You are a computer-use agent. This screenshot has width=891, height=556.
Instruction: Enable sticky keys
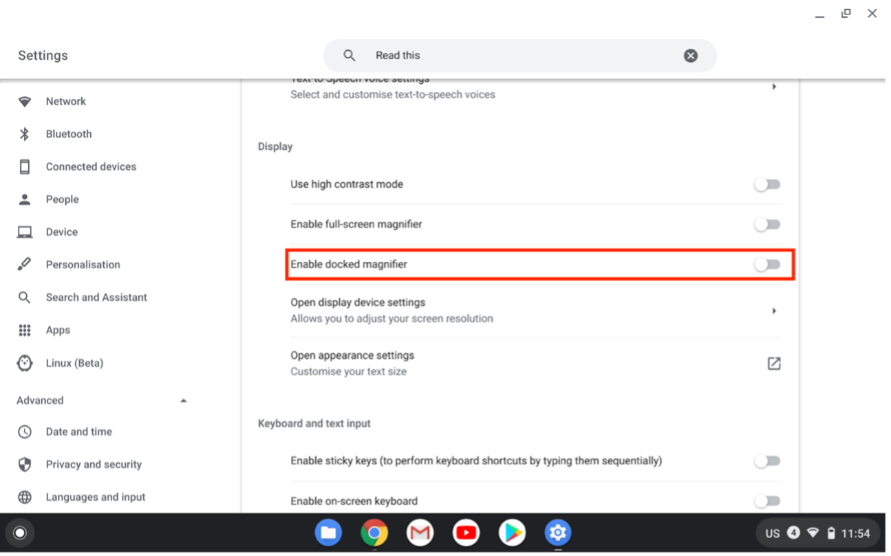click(766, 460)
